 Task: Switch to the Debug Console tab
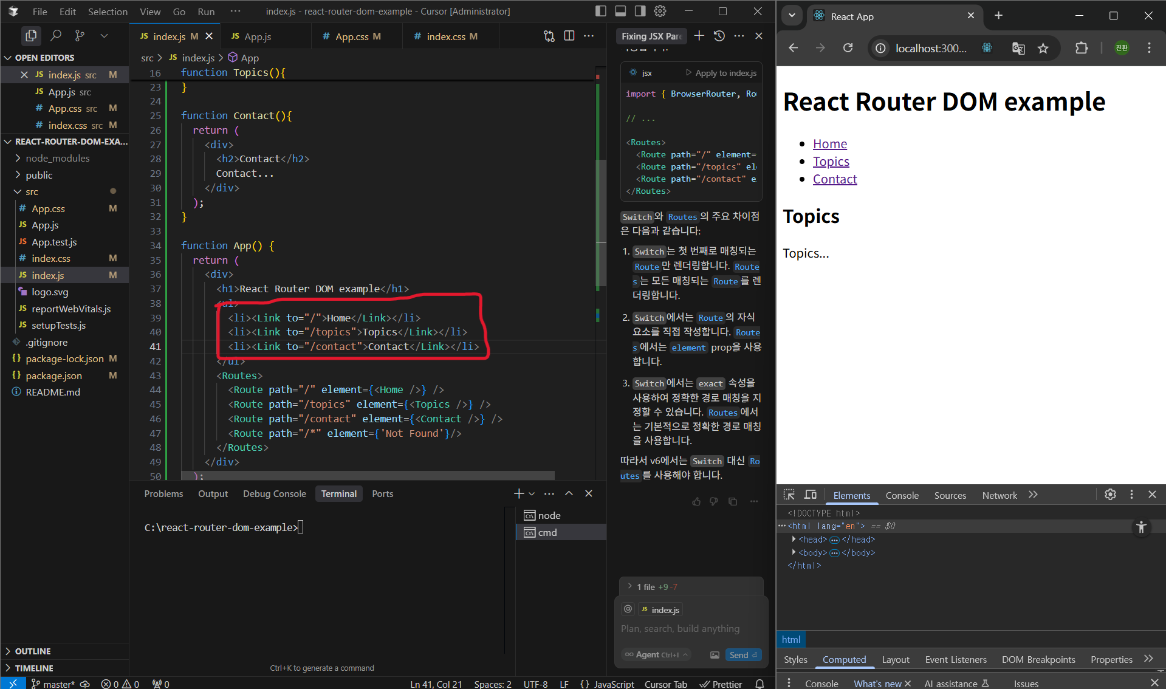point(274,494)
